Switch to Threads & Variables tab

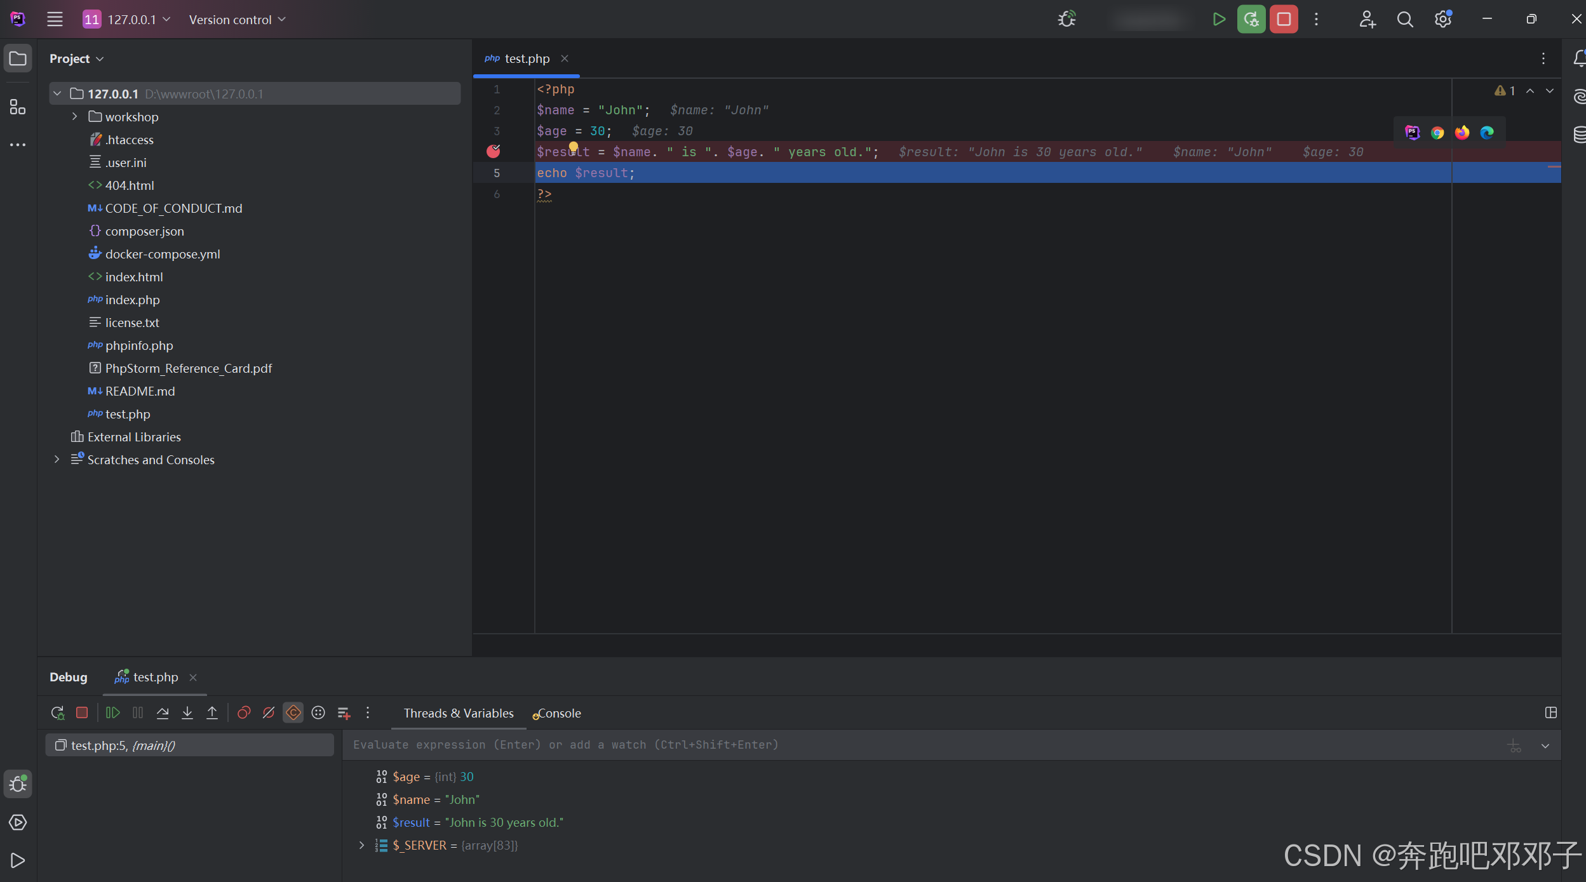point(459,713)
